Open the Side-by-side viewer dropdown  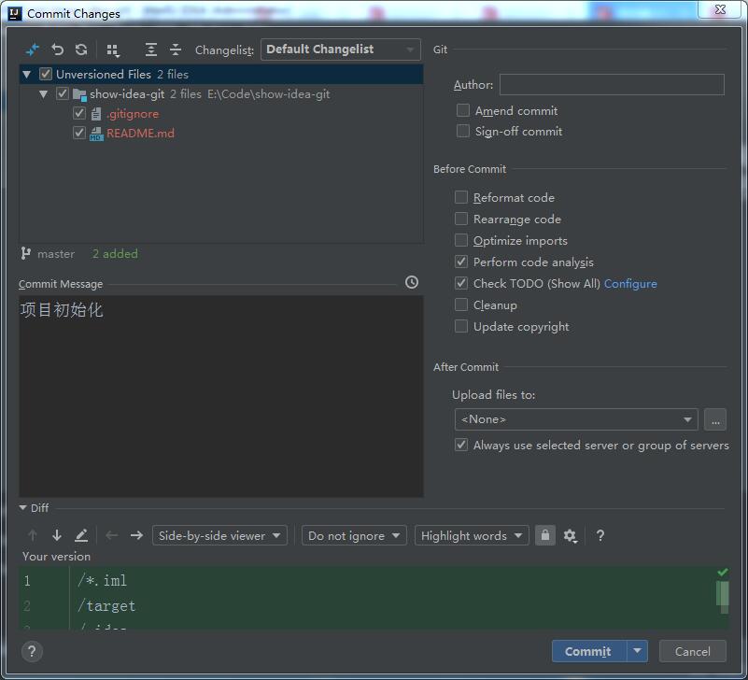(x=219, y=535)
